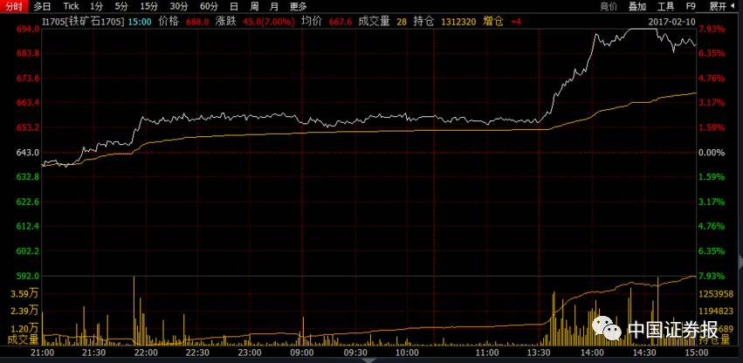This screenshot has height=363, width=743.
Task: Click the 1253958 open interest axis label
Action: point(716,294)
